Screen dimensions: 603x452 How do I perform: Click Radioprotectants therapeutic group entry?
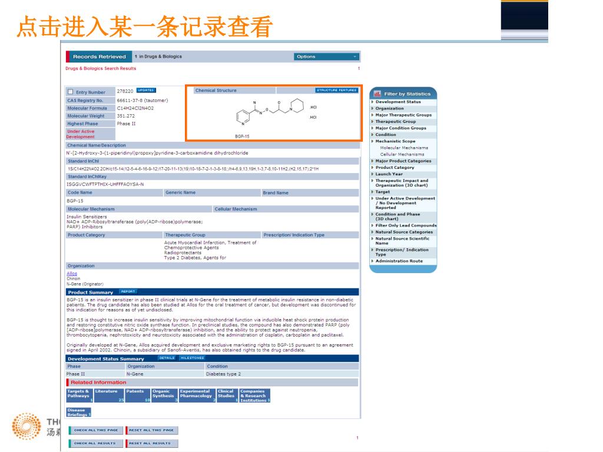point(183,253)
